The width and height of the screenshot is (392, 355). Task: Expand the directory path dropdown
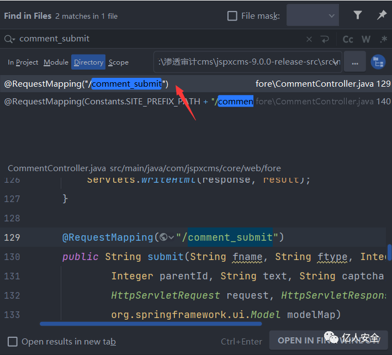(335, 62)
